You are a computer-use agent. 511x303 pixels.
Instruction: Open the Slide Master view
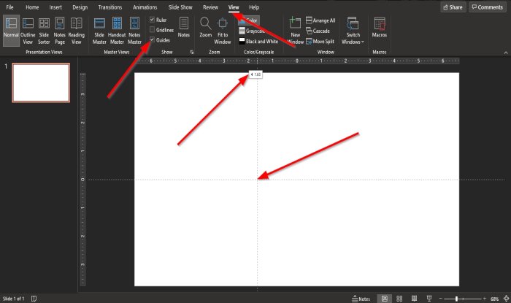click(x=99, y=31)
